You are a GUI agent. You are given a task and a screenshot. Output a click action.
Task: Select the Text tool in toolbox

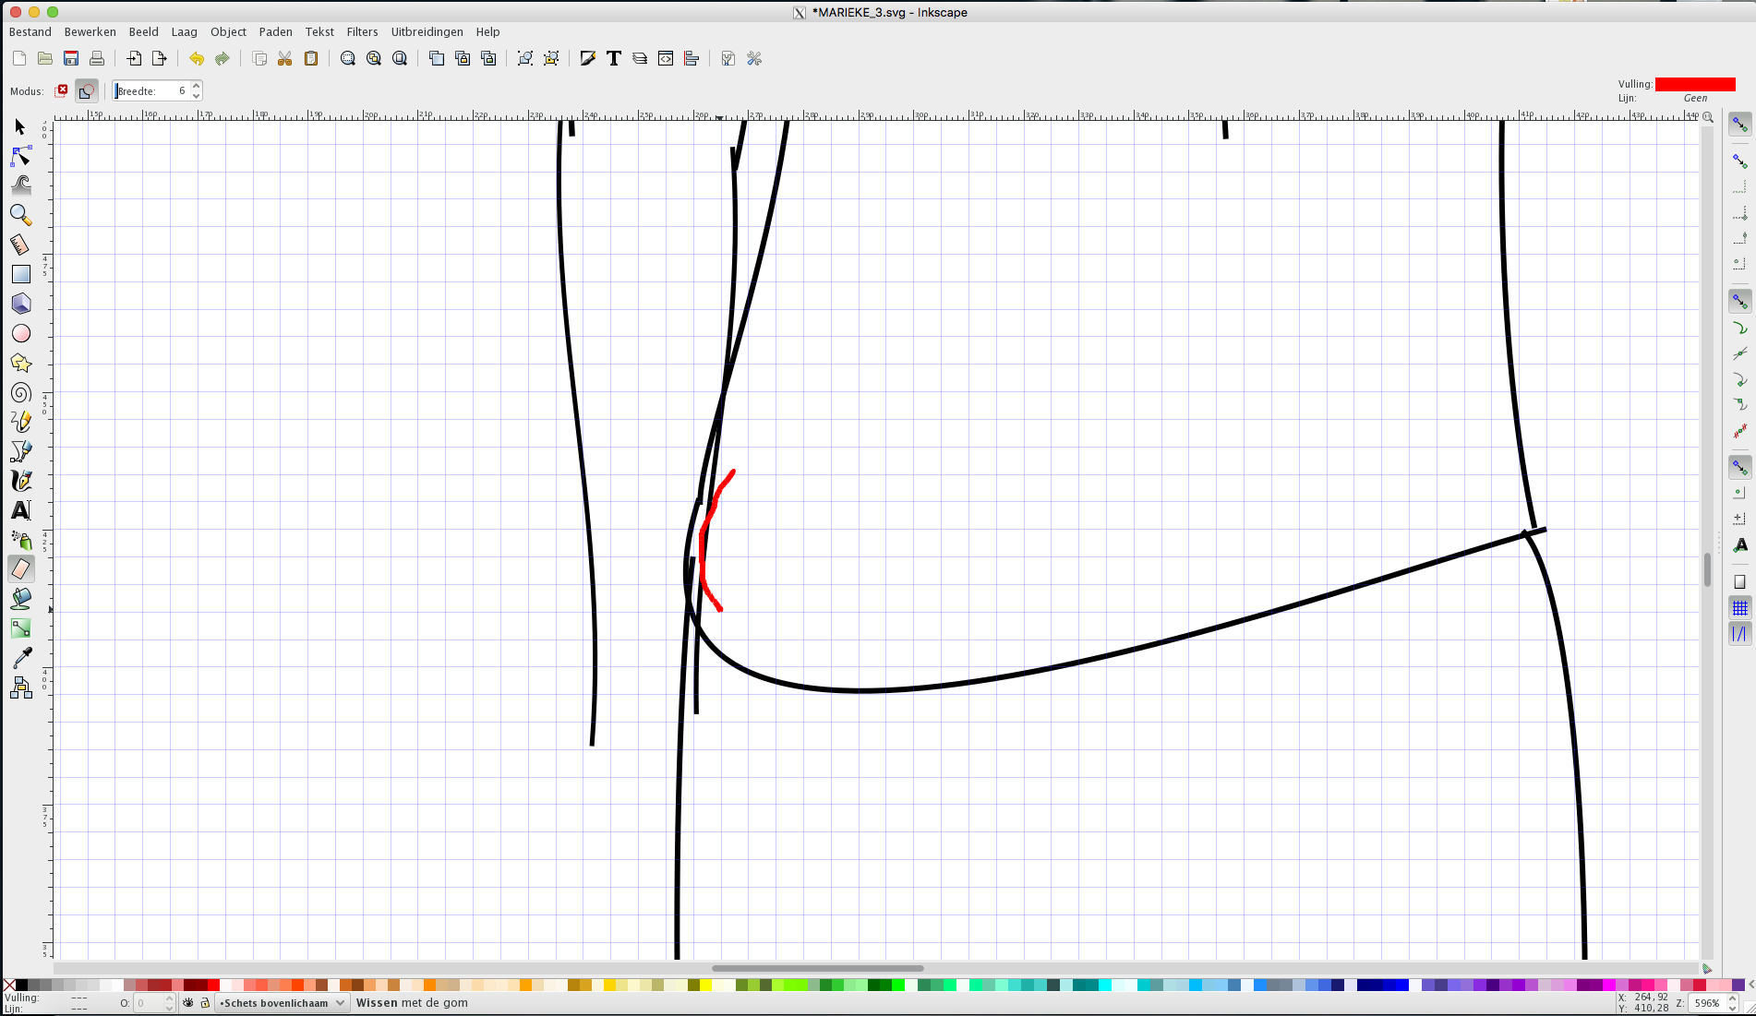20,510
